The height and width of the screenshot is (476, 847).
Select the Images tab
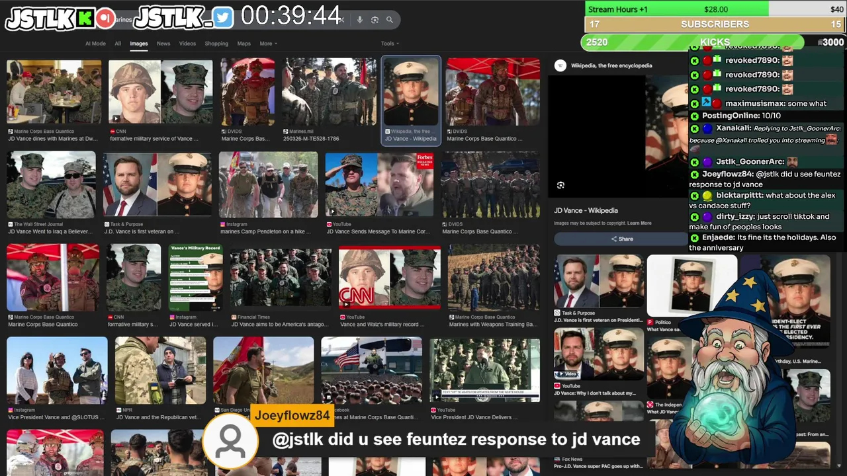(x=139, y=44)
